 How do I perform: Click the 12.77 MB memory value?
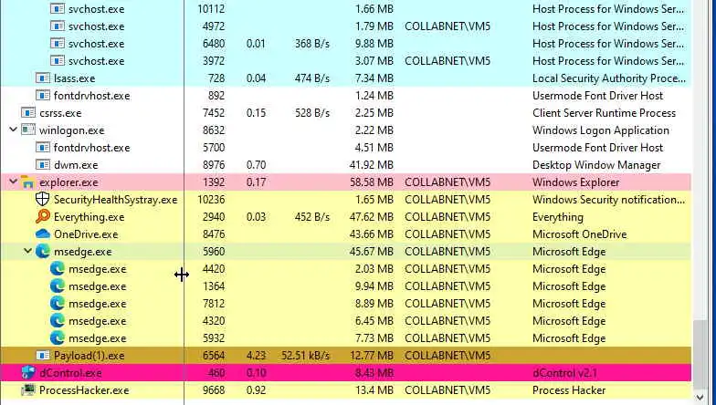click(371, 356)
